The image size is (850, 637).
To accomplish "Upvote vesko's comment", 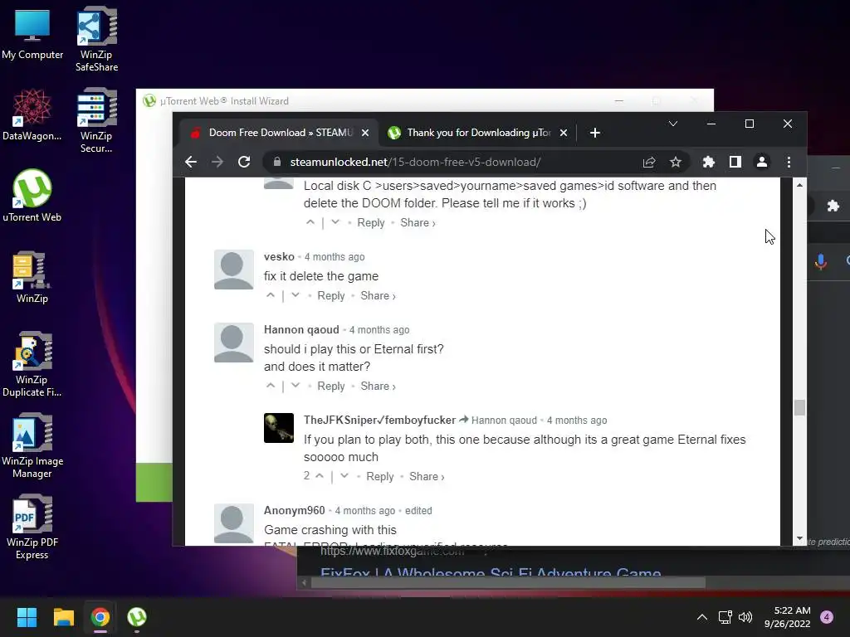I will coord(271,296).
